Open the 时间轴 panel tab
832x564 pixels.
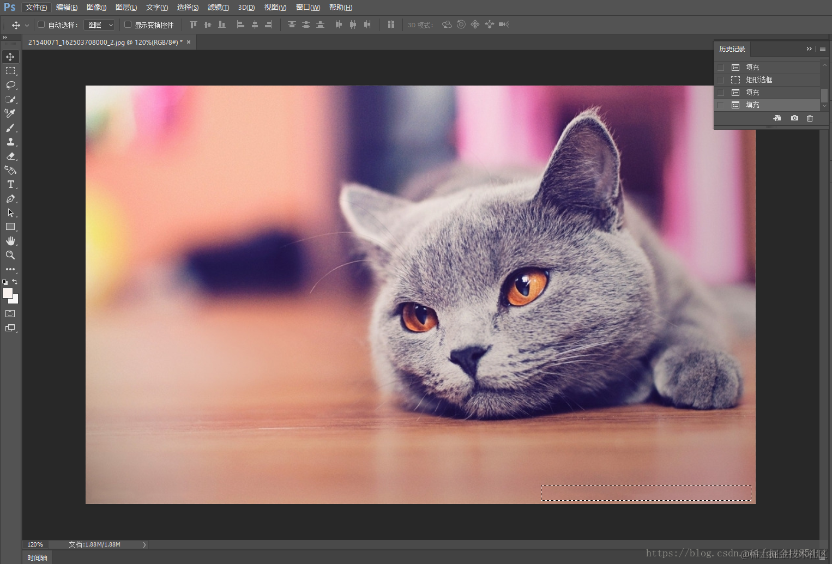(x=37, y=557)
